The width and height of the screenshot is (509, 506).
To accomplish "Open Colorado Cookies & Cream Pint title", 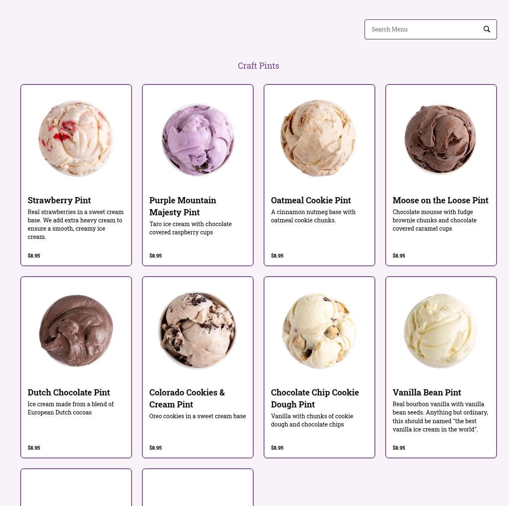I will [x=187, y=398].
